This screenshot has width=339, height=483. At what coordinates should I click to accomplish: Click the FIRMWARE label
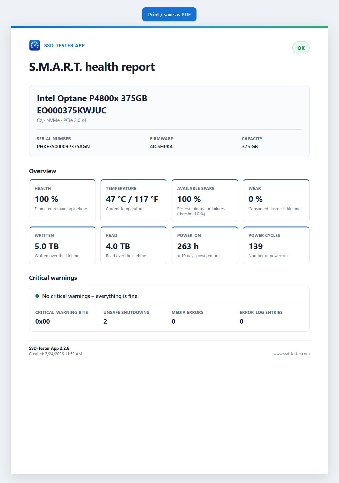[x=161, y=139]
